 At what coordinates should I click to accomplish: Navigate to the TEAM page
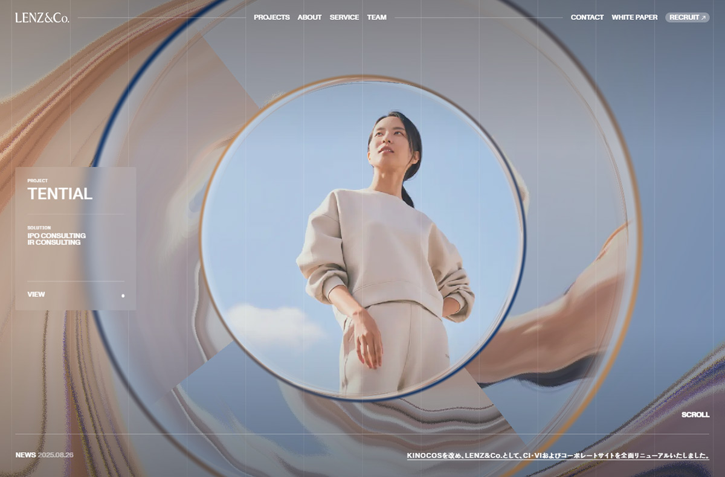click(376, 18)
